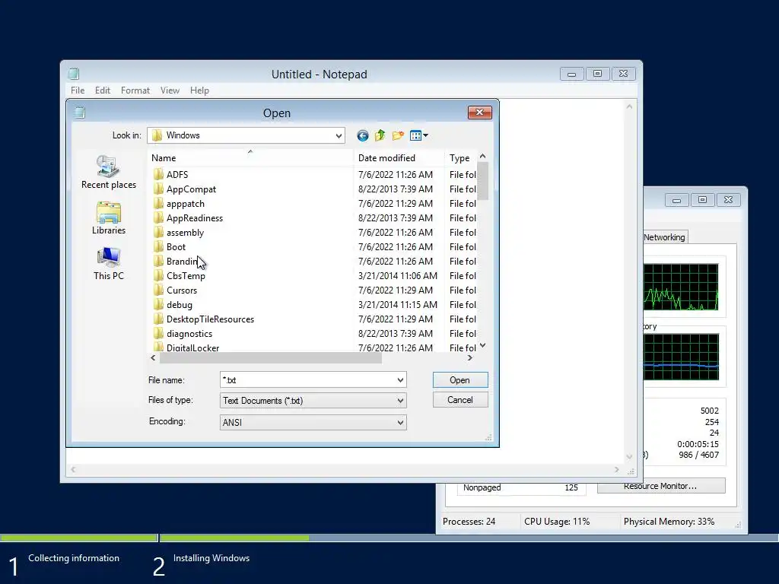Switch to Networking tab in Task Manager
Image resolution: width=779 pixels, height=584 pixels.
pos(664,237)
